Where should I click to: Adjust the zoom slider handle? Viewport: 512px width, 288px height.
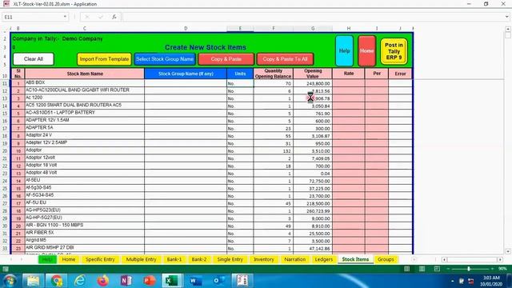[469, 269]
